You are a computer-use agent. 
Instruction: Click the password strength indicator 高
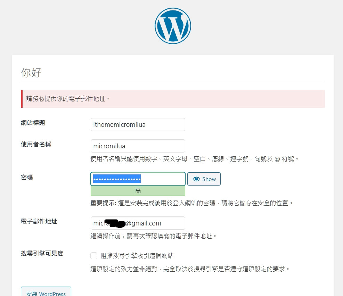(138, 191)
